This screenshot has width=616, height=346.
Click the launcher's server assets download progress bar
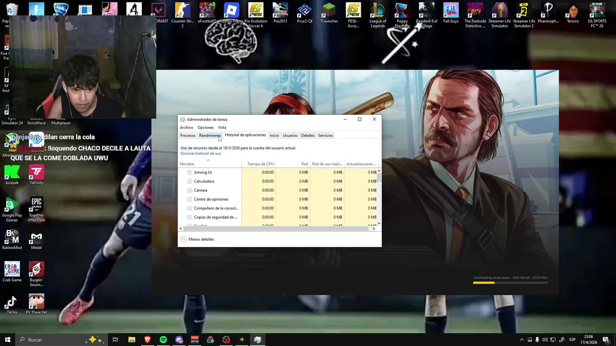click(510, 283)
